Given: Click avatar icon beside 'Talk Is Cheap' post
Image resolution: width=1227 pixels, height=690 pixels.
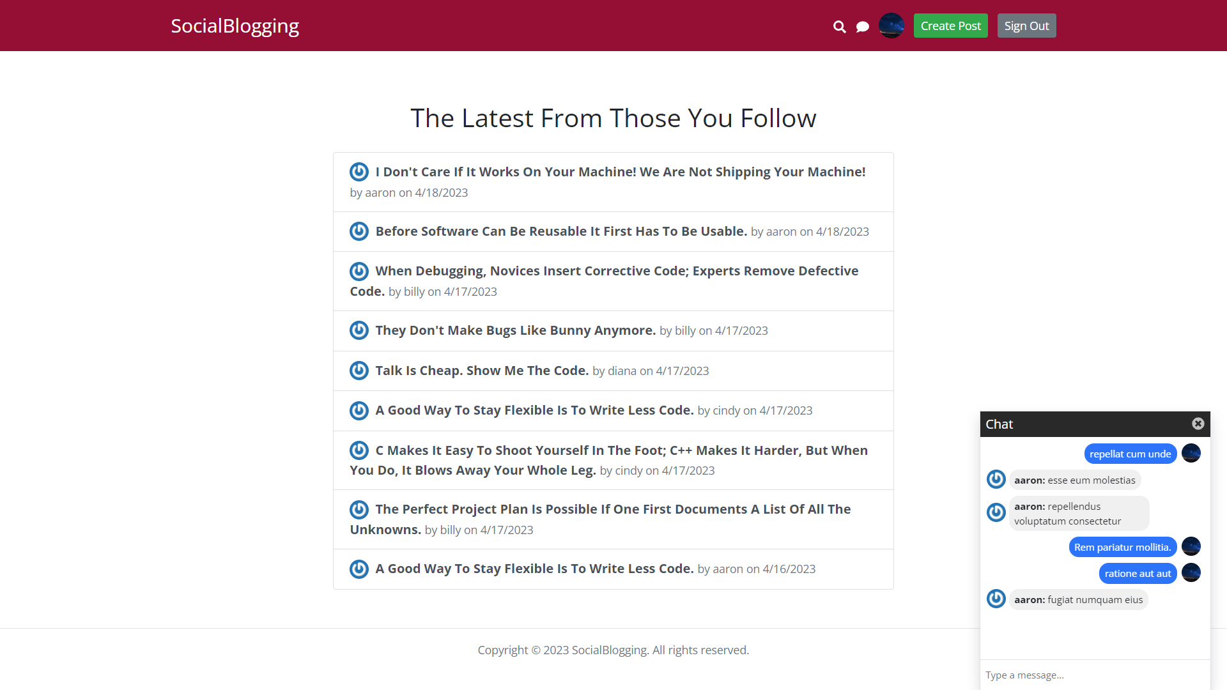Looking at the screenshot, I should [x=359, y=371].
